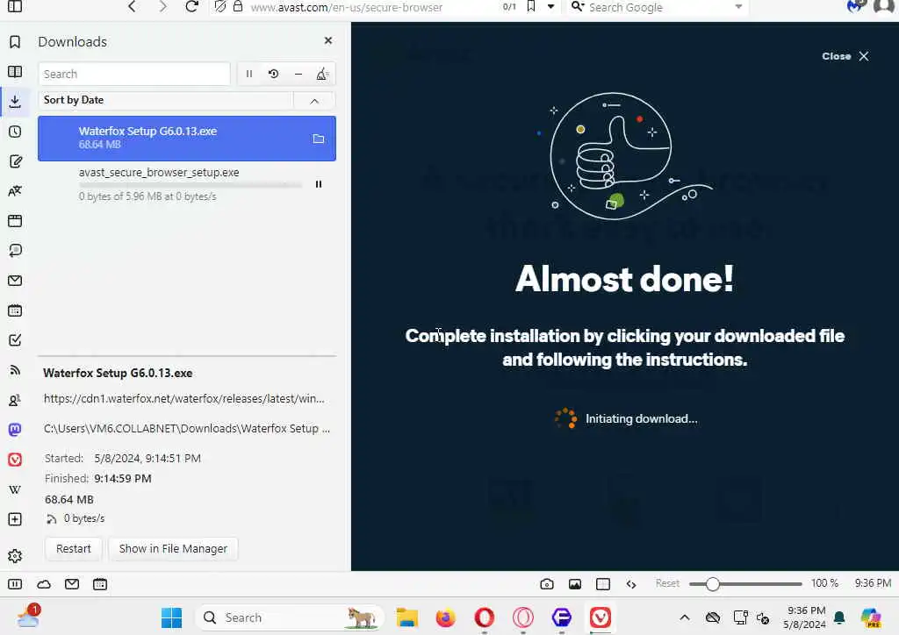Open the Waterfox download's folder icon
The height and width of the screenshot is (635, 899).
click(319, 139)
